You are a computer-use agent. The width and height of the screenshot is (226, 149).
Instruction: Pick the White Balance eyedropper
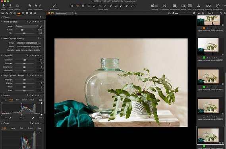coord(41,26)
